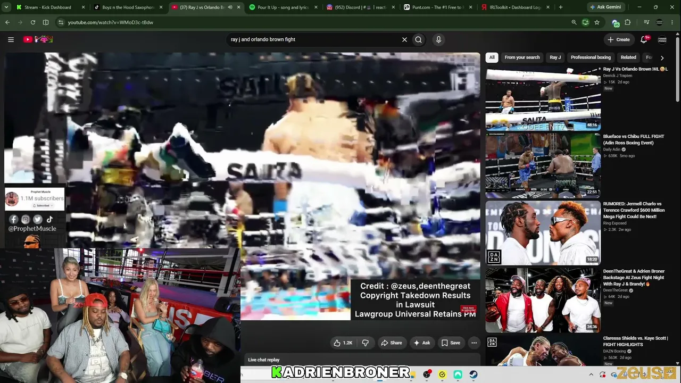Share the video

(x=392, y=343)
